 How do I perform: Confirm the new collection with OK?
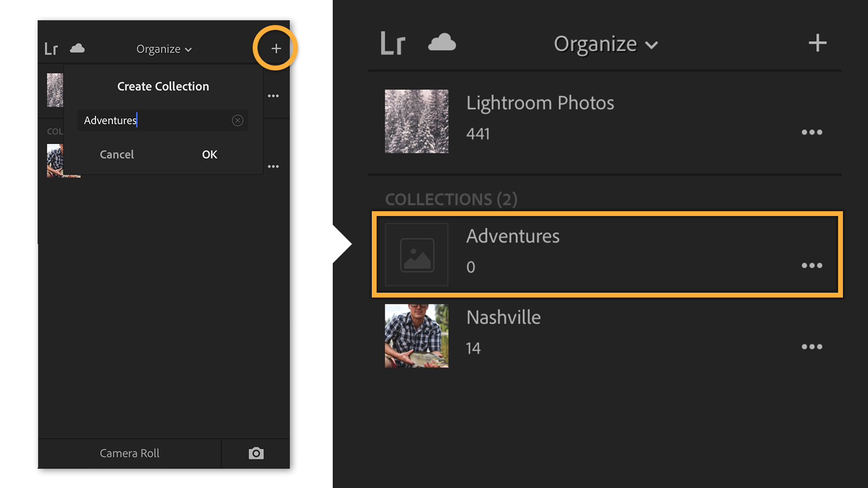point(210,154)
